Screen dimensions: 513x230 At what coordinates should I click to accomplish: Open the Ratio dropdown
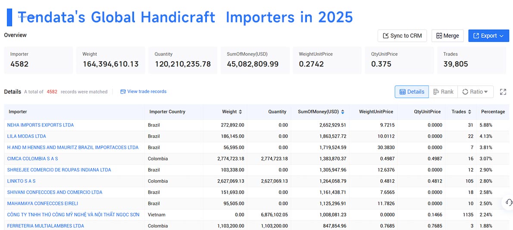[x=475, y=92]
